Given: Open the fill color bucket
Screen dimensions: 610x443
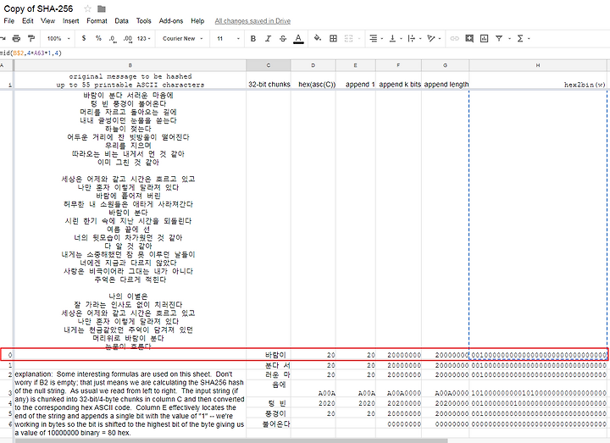Looking at the screenshot, I should click(x=318, y=38).
